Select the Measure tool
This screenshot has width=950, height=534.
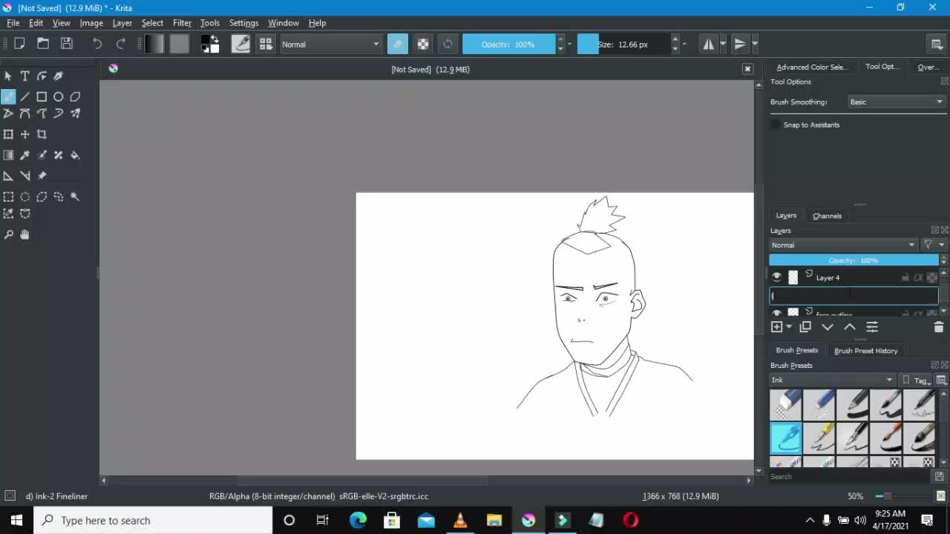tap(24, 176)
